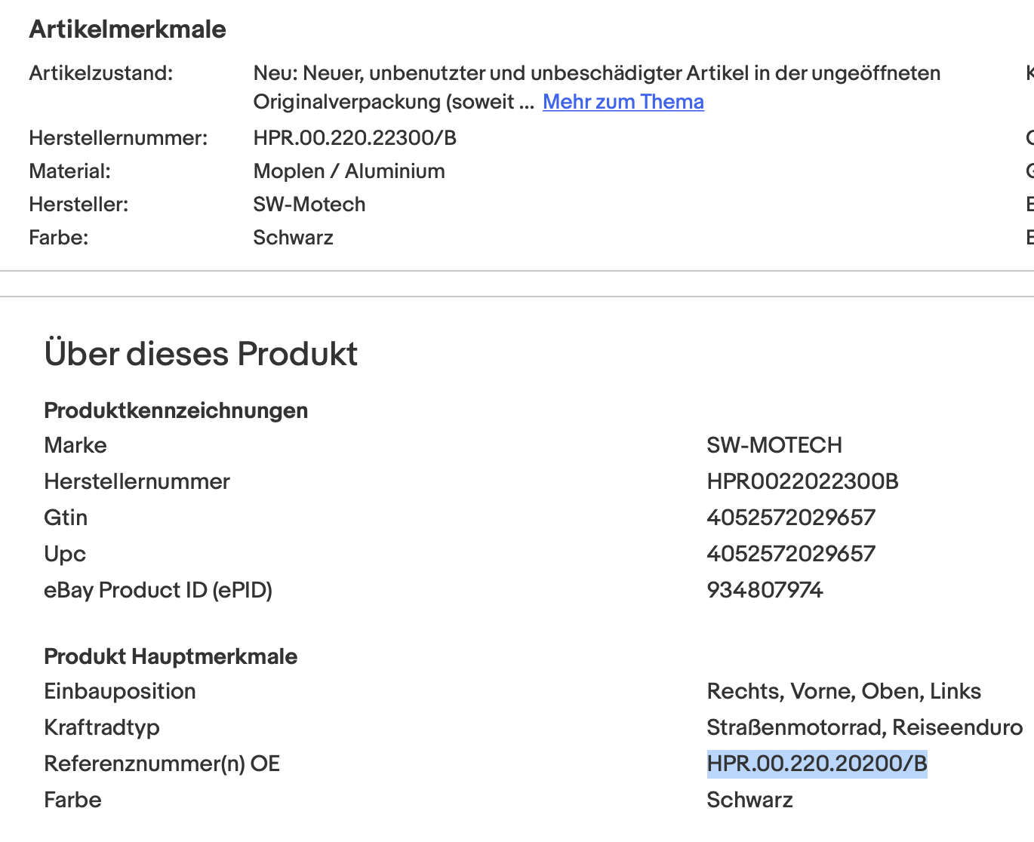Screen dimensions: 1034x842
Task: Click the number in the Upc row
Action: 790,554
